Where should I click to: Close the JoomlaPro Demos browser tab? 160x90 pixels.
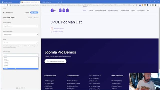(19, 2)
